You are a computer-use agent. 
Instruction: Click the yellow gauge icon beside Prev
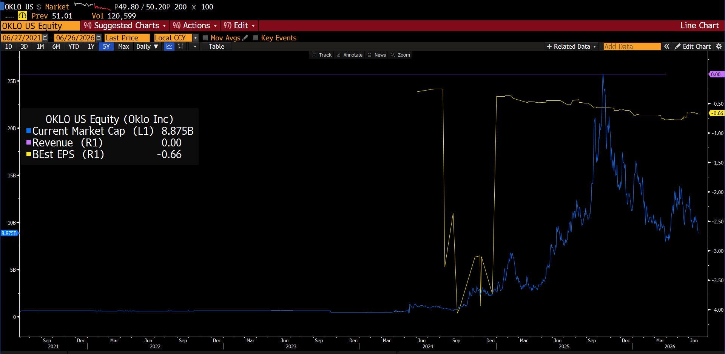pos(22,16)
